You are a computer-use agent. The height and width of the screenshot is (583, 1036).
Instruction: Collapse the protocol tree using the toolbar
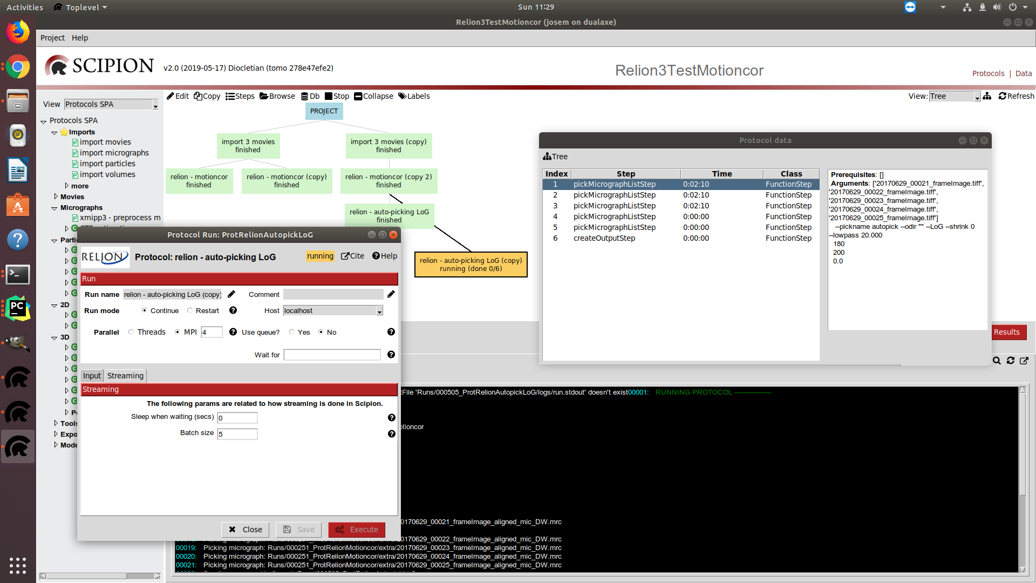pyautogui.click(x=373, y=96)
